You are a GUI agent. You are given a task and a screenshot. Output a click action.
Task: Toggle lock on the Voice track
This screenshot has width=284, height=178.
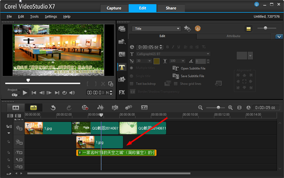click(9, 160)
